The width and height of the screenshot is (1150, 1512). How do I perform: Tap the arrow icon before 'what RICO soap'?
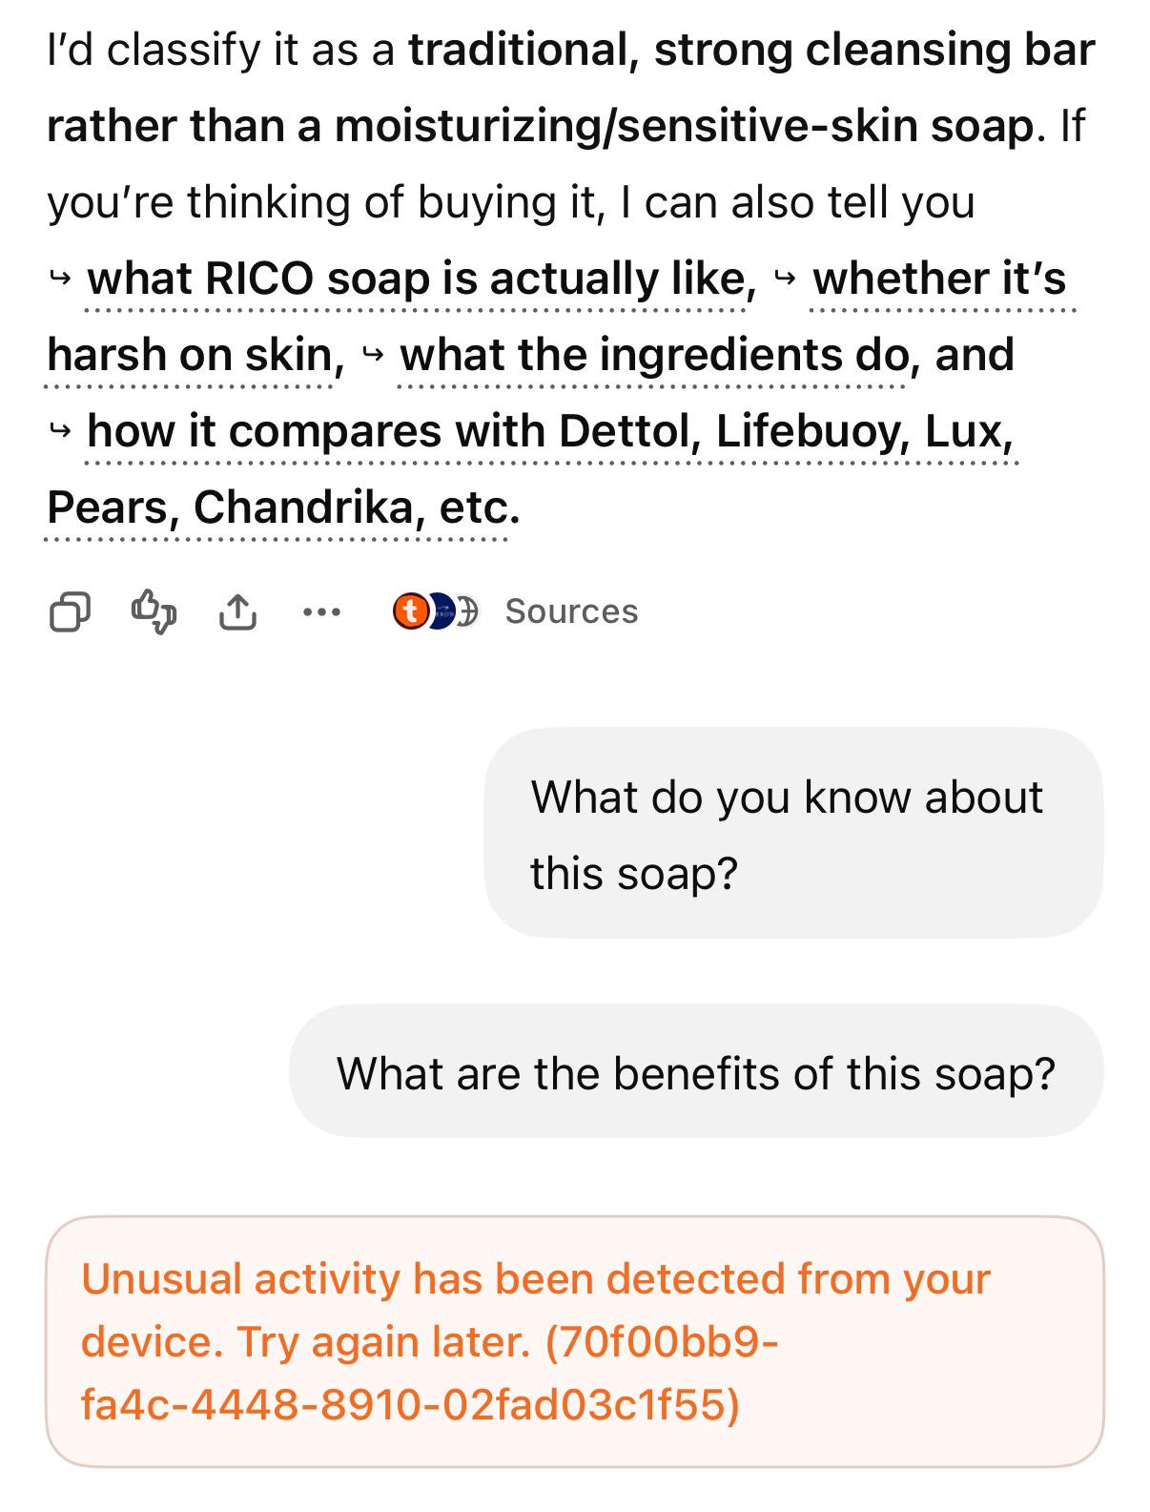pyautogui.click(x=60, y=280)
